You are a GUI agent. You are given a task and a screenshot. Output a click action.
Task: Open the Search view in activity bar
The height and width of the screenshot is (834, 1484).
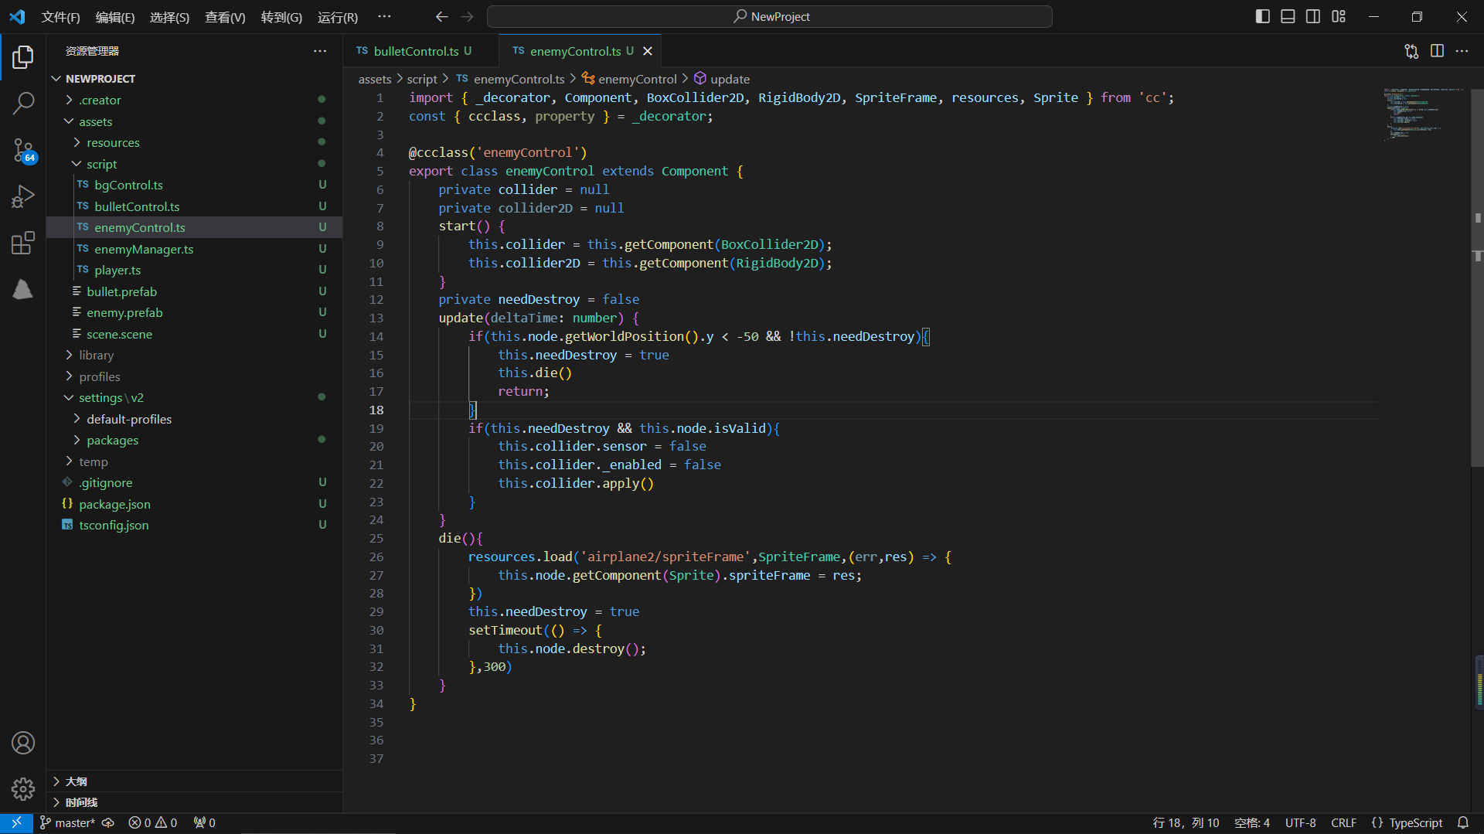tap(23, 103)
